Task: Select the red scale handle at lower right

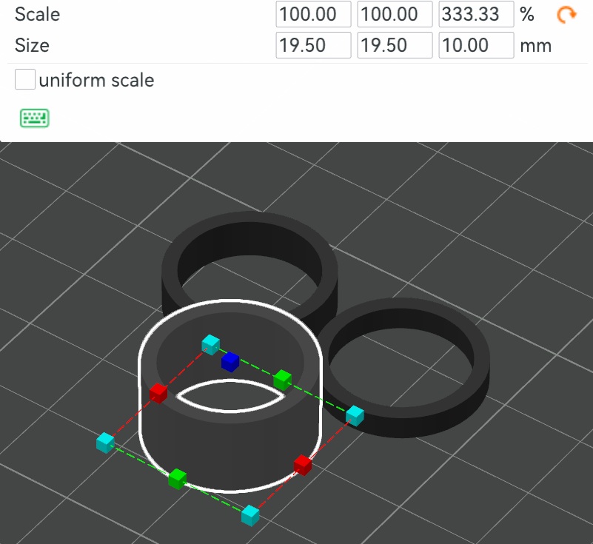Action: pos(303,465)
